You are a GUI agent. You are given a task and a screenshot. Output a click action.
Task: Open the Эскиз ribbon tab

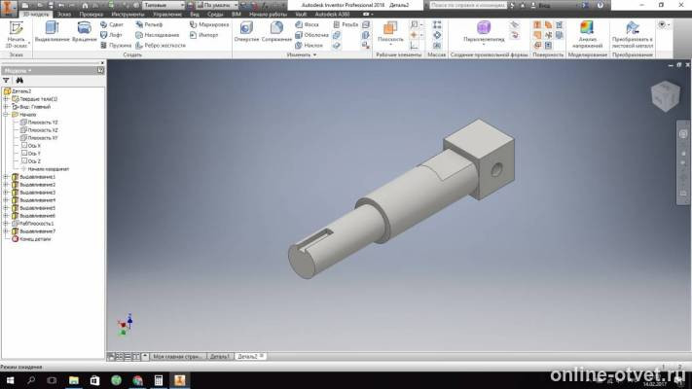pyautogui.click(x=64, y=15)
